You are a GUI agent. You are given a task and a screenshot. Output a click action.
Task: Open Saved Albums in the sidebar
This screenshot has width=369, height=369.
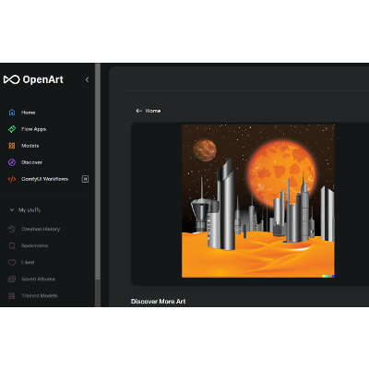point(38,279)
